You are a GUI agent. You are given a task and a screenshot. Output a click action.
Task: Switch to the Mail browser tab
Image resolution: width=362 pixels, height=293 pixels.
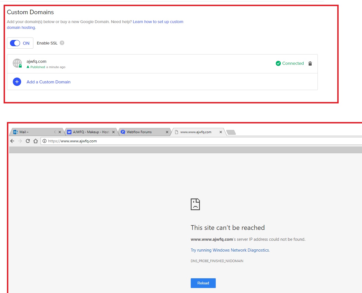(x=36, y=132)
